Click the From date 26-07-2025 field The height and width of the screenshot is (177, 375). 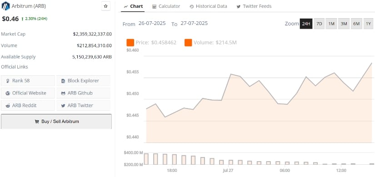click(152, 24)
